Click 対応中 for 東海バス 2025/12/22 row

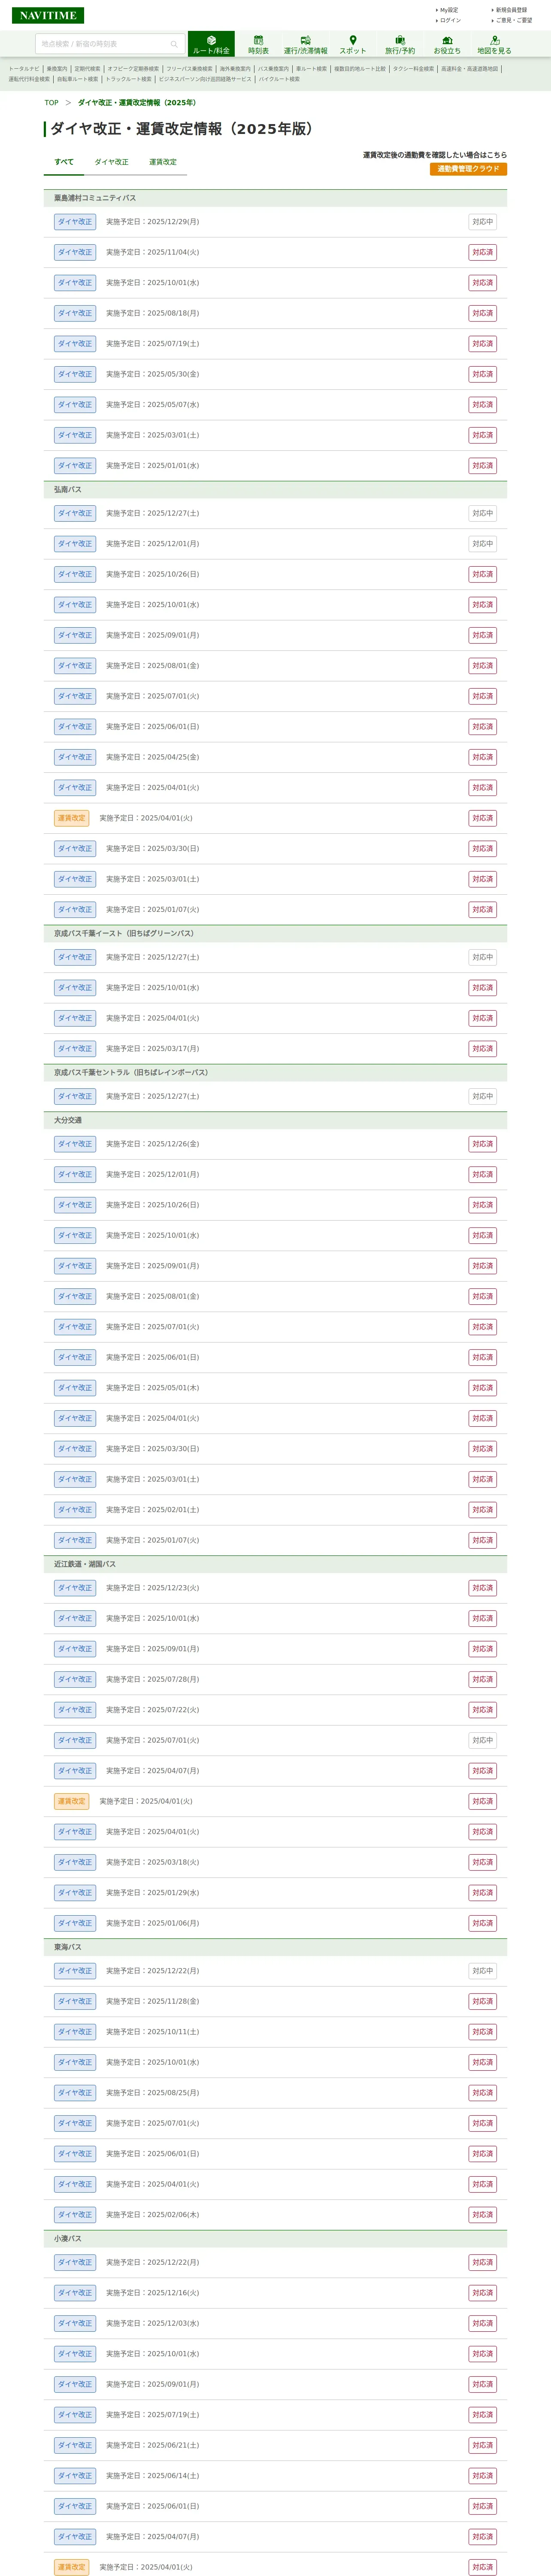pos(482,1971)
